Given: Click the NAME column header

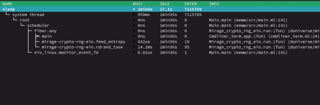Looking at the screenshot, I should (7, 4).
